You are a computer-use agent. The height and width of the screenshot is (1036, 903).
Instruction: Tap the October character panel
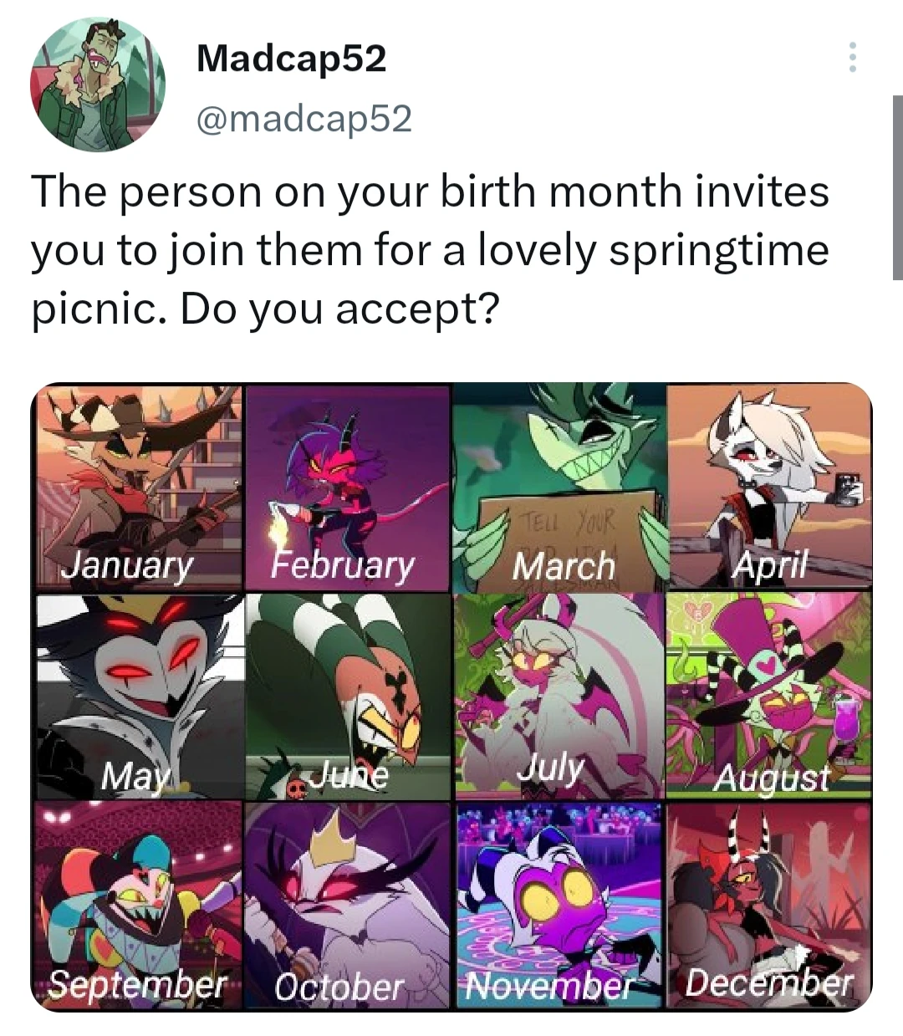(348, 905)
